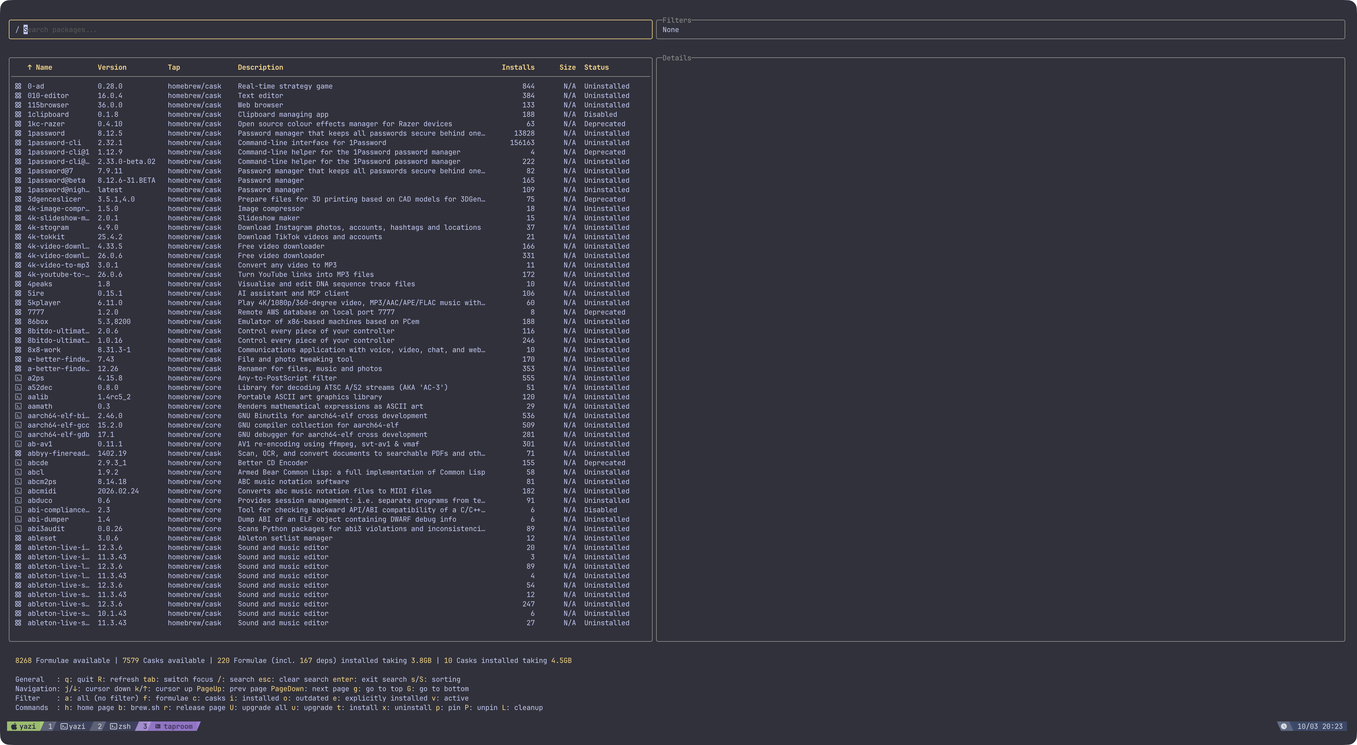The width and height of the screenshot is (1357, 745).
Task: Click the sort arrow beside Name header
Action: pyautogui.click(x=29, y=67)
